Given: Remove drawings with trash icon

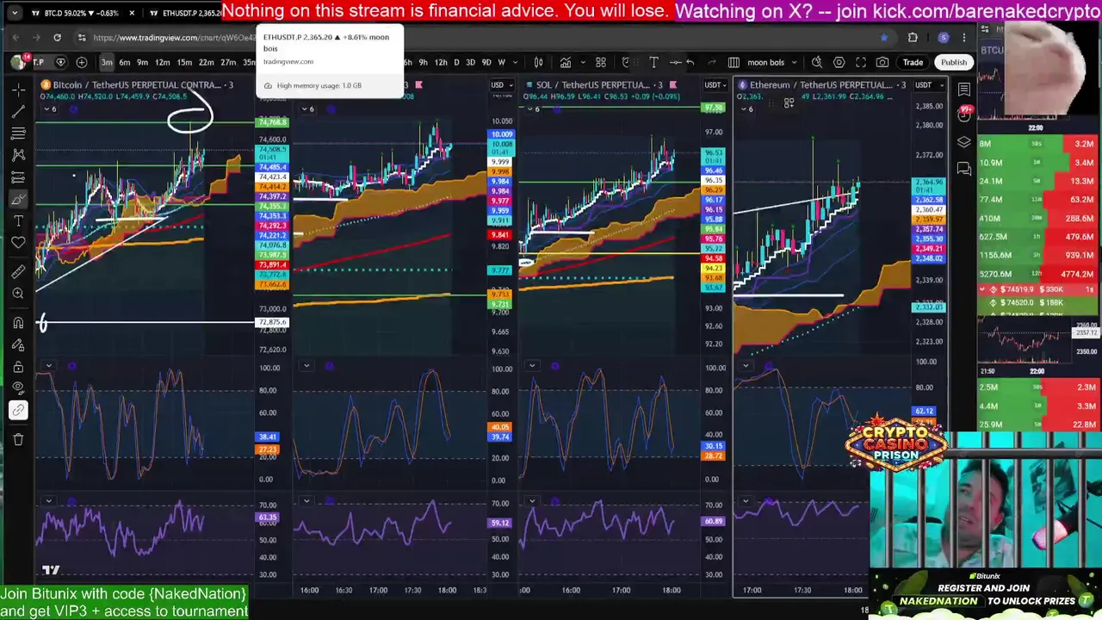Looking at the screenshot, I should [18, 439].
